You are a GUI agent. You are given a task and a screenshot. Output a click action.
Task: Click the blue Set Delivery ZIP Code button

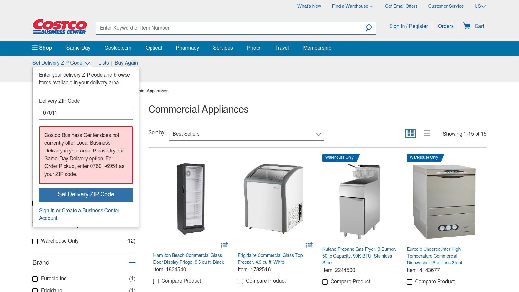point(86,195)
